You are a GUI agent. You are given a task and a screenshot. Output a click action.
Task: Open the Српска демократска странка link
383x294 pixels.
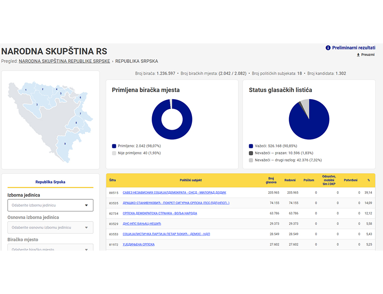(160, 213)
